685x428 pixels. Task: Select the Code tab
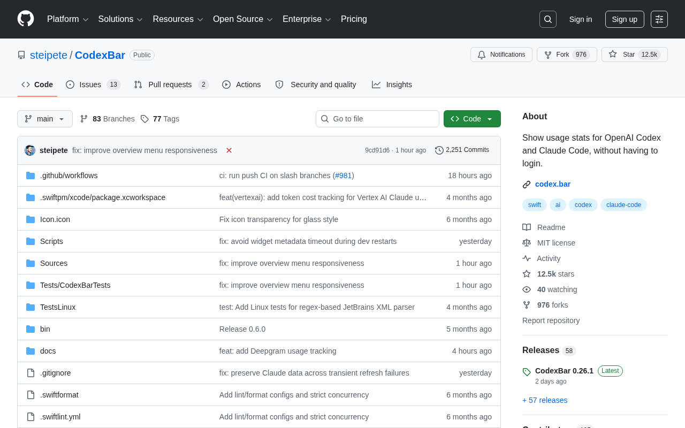[x=37, y=85]
